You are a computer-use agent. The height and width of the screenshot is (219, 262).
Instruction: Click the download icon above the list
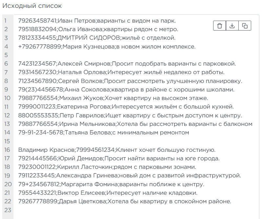tap(232, 26)
